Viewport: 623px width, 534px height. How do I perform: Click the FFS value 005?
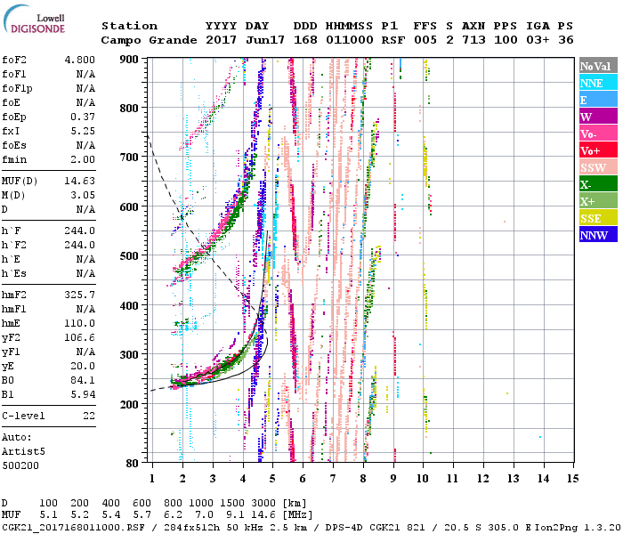tap(425, 40)
